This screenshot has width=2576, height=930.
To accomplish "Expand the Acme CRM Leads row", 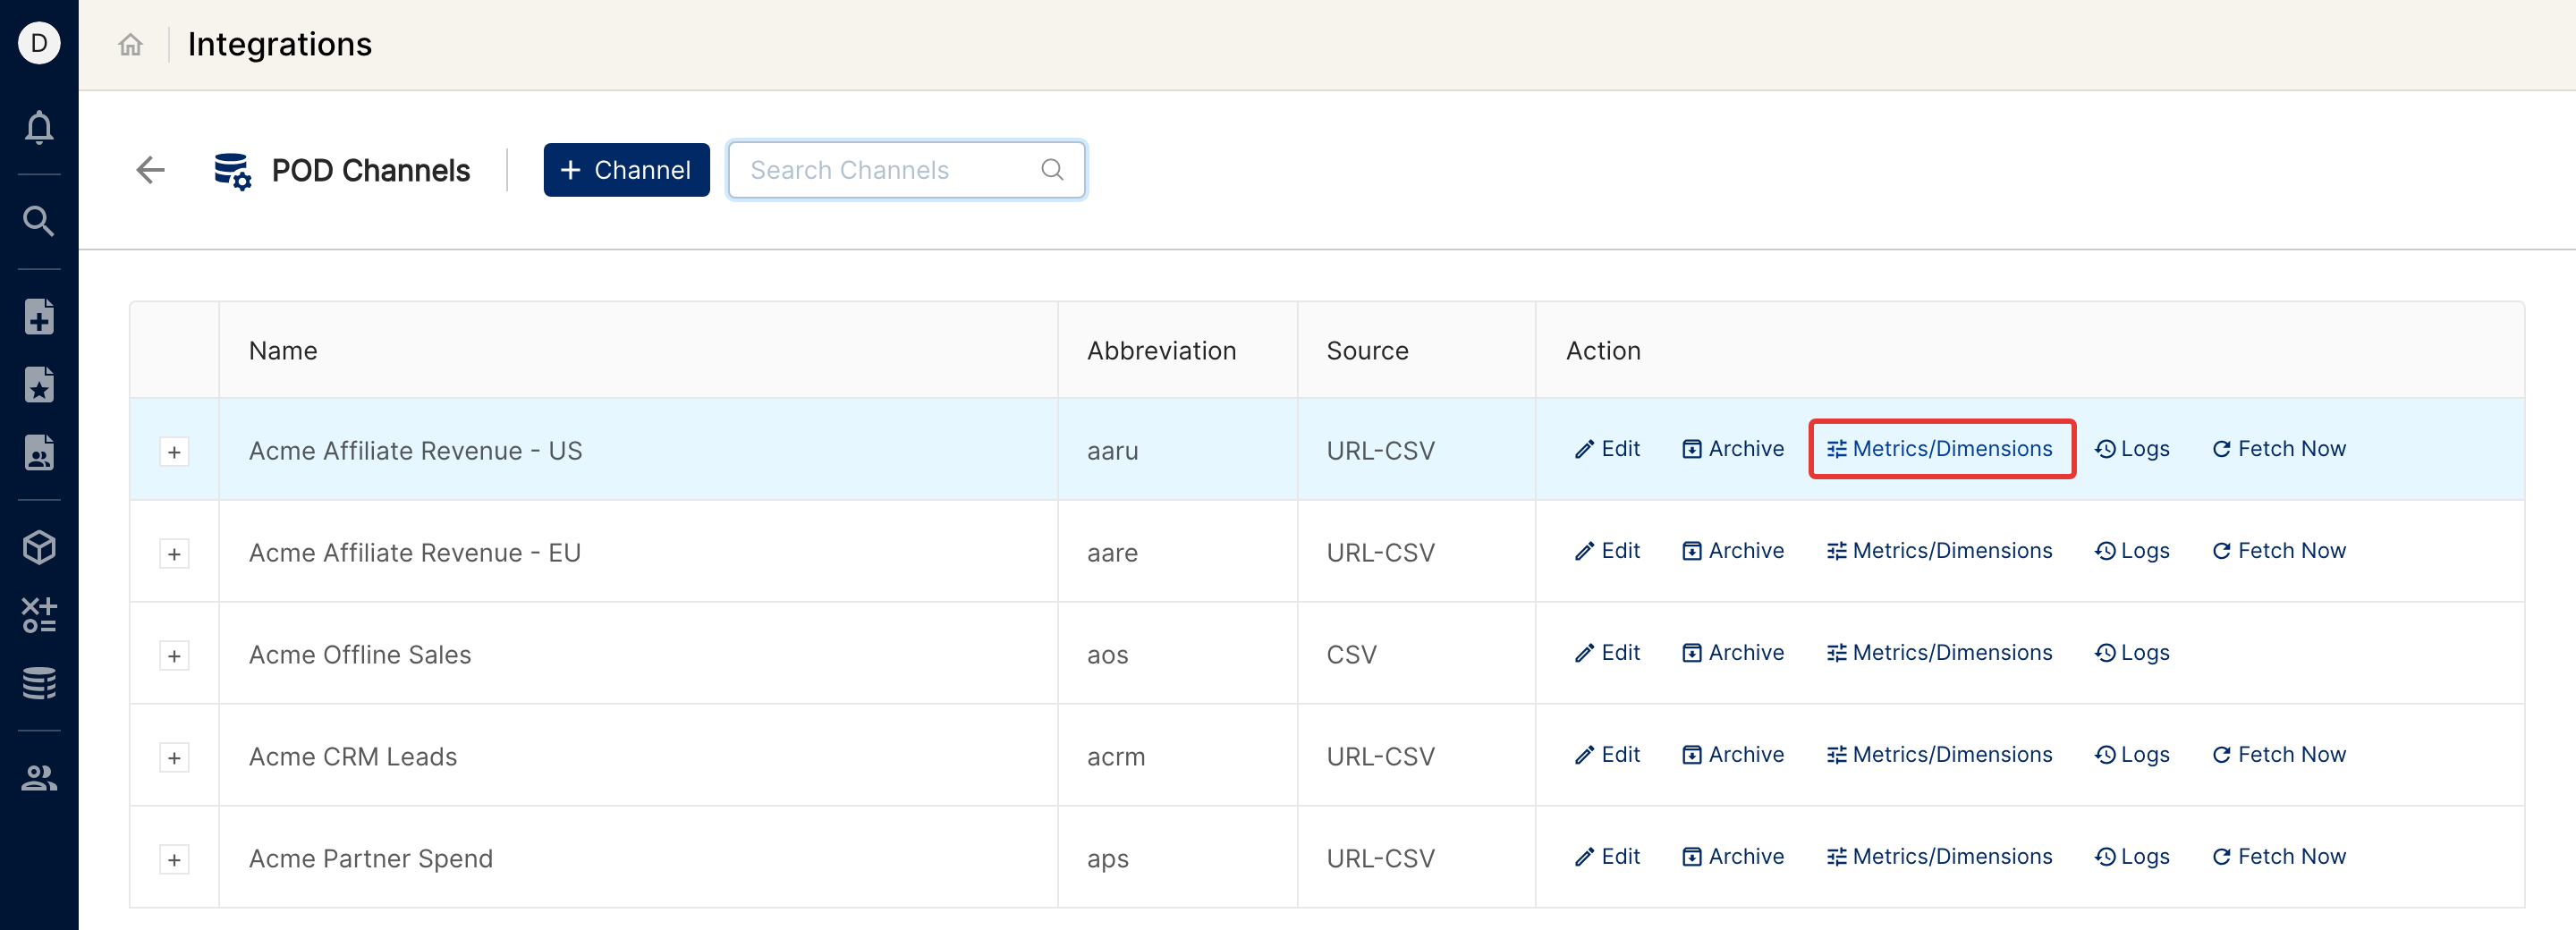I will [x=174, y=758].
